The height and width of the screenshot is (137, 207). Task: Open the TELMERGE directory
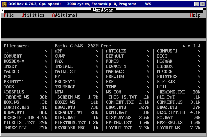65,87
